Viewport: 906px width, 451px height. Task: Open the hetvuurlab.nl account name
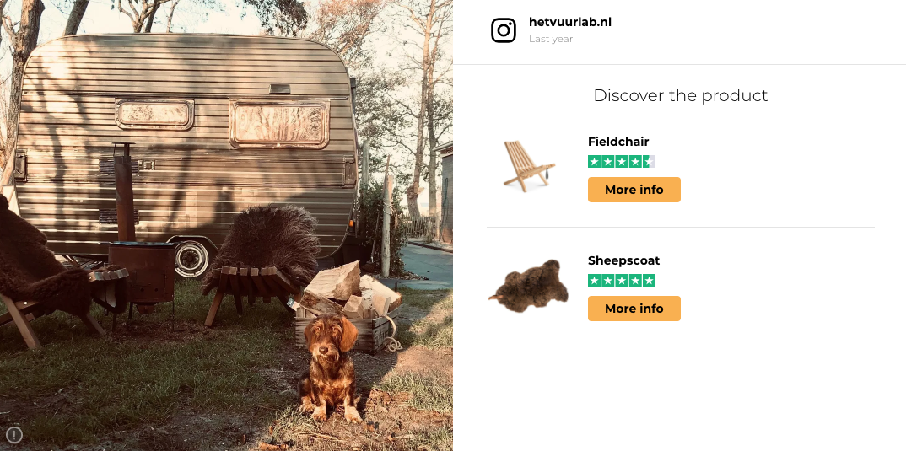pos(569,22)
